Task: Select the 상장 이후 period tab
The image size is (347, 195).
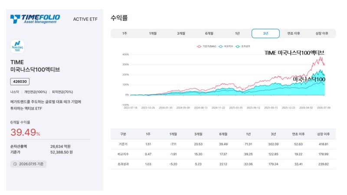Action: click(x=322, y=33)
